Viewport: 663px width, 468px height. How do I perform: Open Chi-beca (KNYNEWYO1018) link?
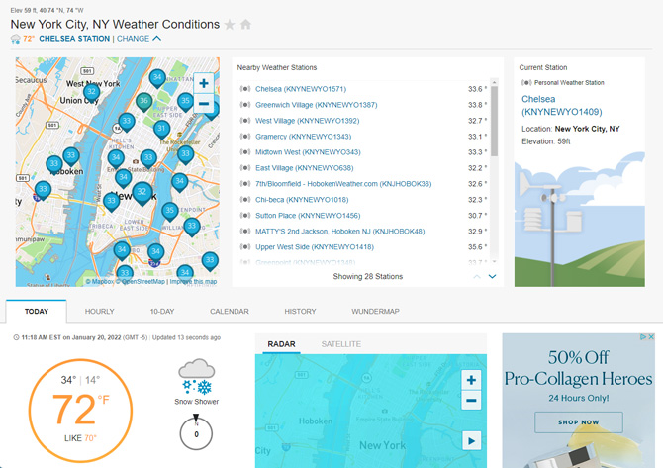(302, 199)
